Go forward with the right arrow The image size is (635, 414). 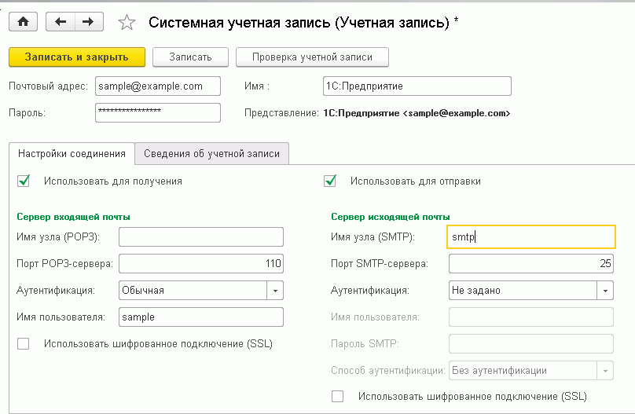88,23
